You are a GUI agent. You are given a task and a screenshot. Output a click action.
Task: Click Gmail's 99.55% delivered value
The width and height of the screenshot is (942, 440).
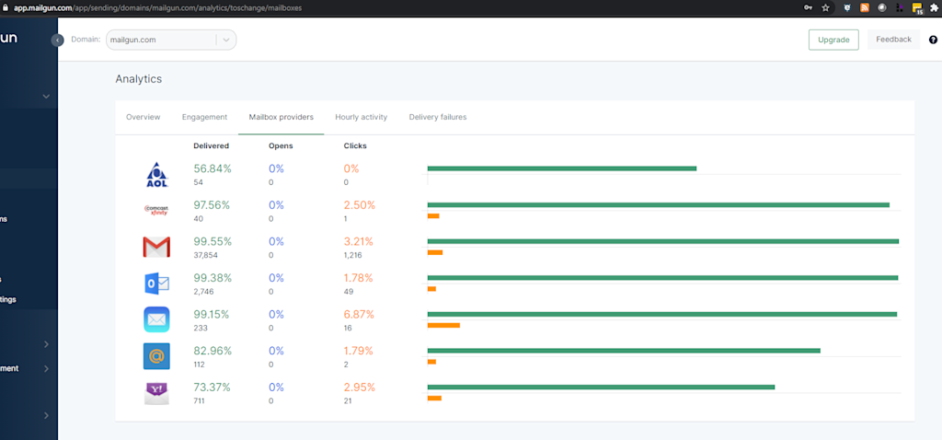213,242
